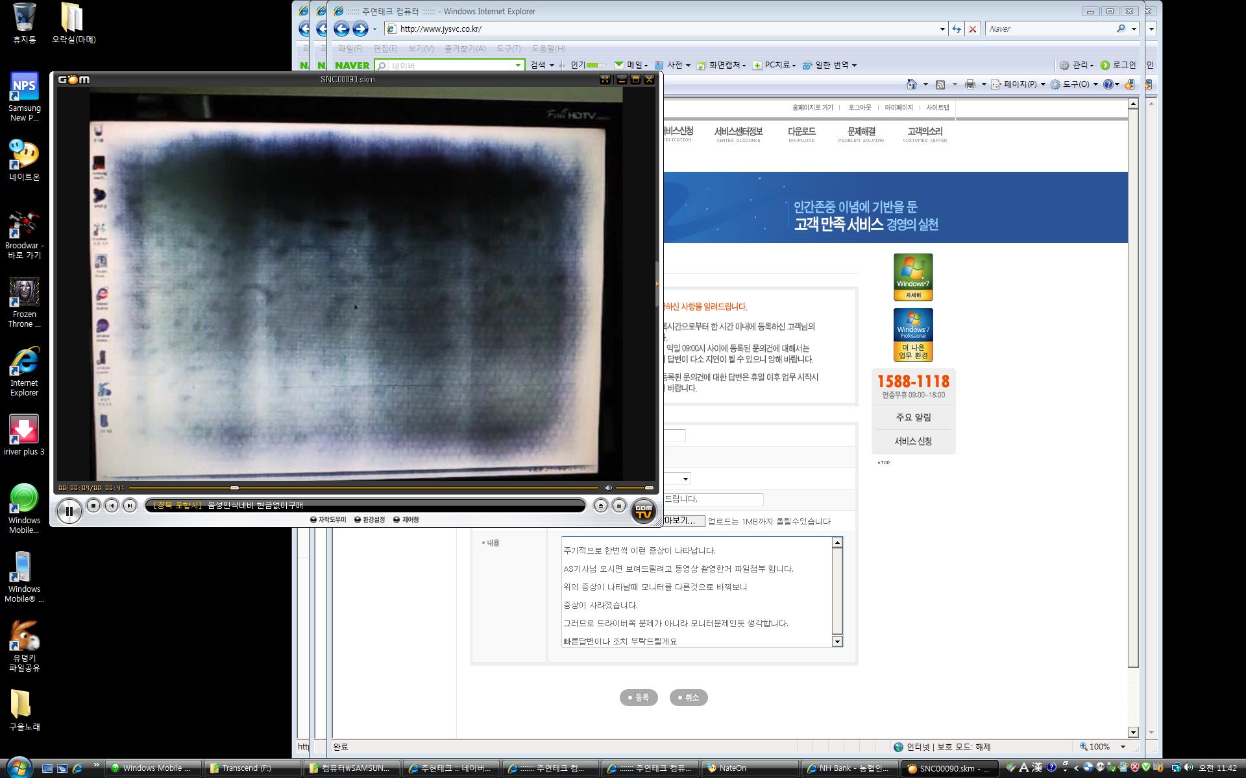Open 도구(O) command bar menu
1246x778 pixels.
(x=1074, y=84)
